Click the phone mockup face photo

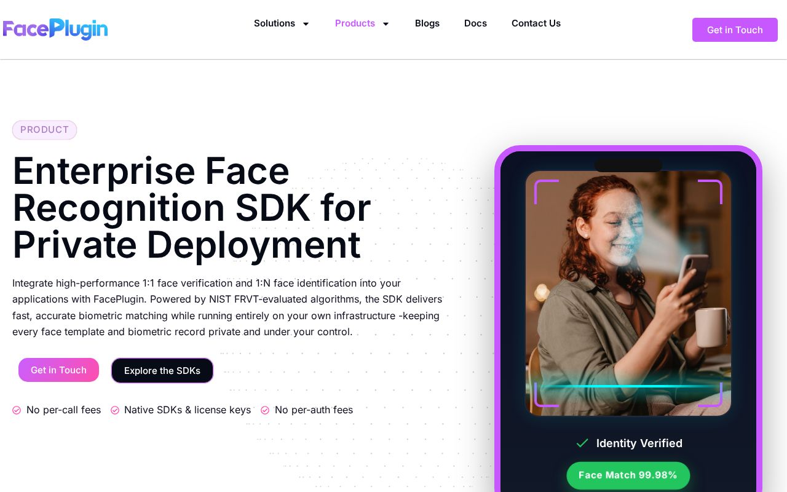628,293
